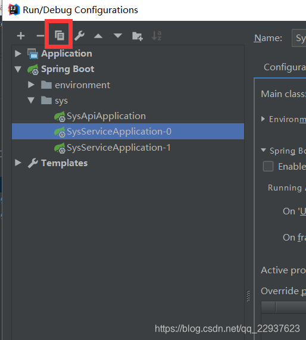306x340 pixels.
Task: Click the IntelliJ IDEA logo in title bar
Action: (x=14, y=10)
